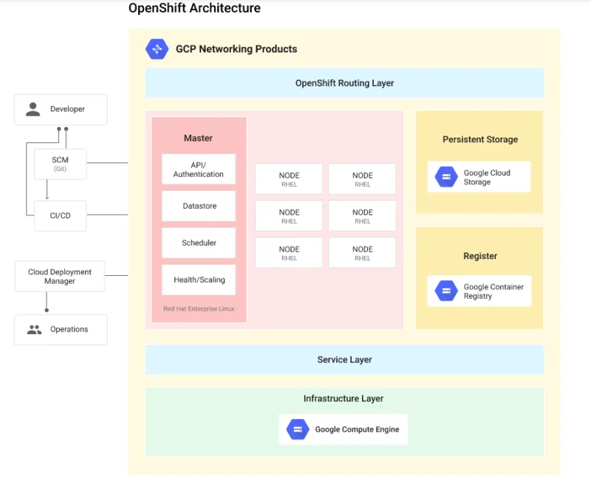Click the Service Layer bar

[344, 360]
